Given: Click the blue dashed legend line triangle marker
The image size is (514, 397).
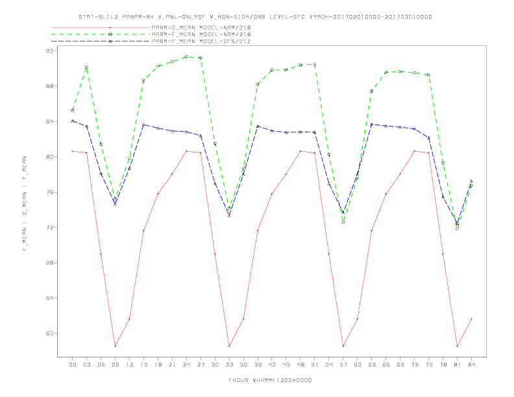Looking at the screenshot, I should [110, 42].
